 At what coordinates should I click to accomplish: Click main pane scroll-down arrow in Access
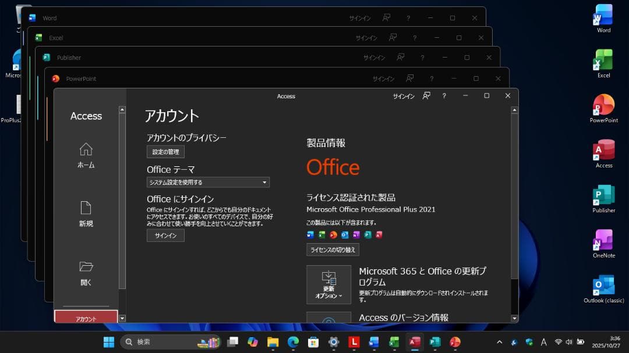pos(514,319)
